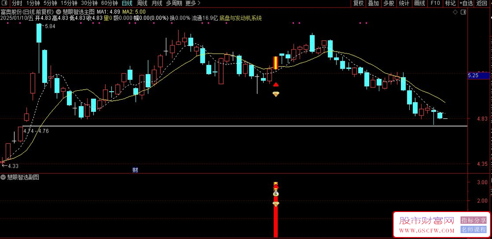The image size is (492, 239).
Task: Click the 返回 back button
Action: pos(481,3)
